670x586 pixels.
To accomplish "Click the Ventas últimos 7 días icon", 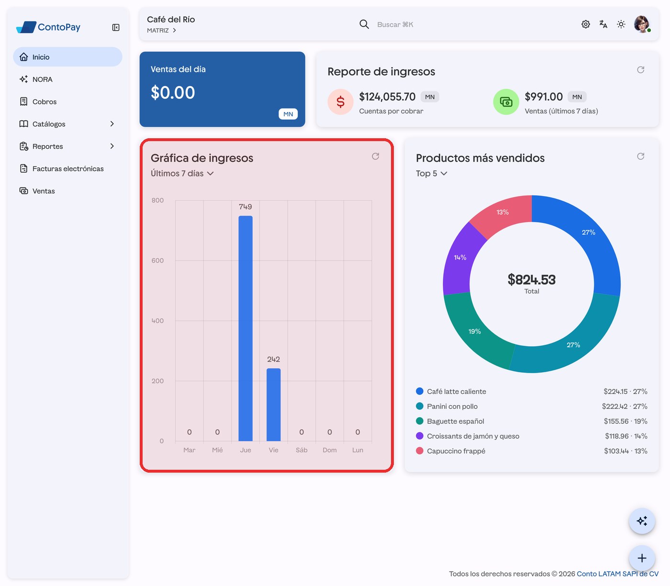I will 506,102.
